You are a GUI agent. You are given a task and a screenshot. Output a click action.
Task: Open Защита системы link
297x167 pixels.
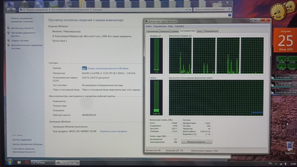click(x=20, y=40)
